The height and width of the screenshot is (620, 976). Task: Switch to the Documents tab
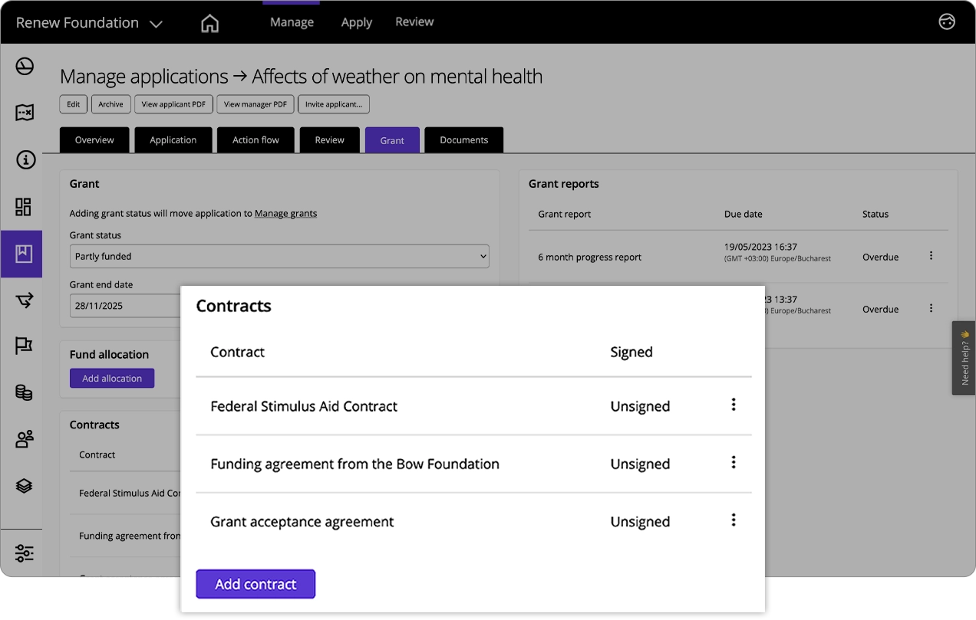pos(463,139)
